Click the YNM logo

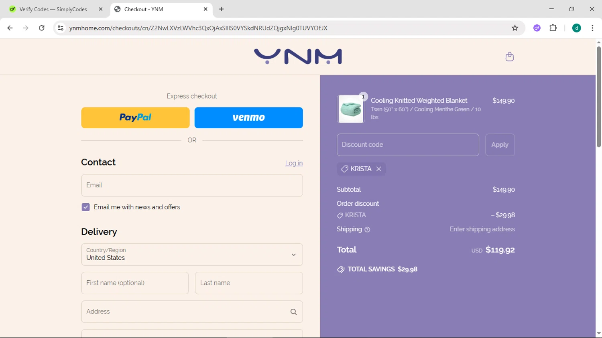tap(298, 57)
